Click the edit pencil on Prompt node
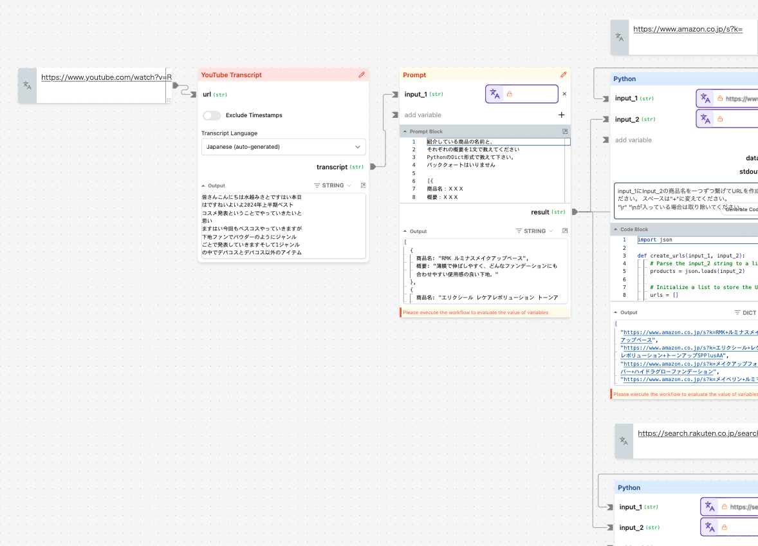Screen dimensions: 758x546 click(x=564, y=75)
